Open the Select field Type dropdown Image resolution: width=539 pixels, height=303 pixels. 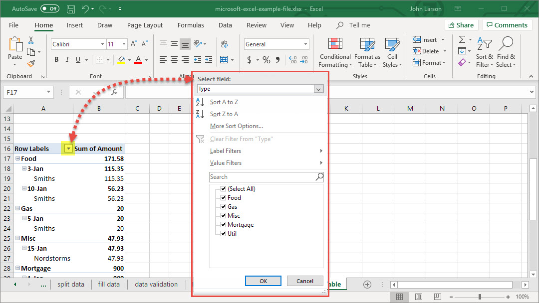(318, 89)
